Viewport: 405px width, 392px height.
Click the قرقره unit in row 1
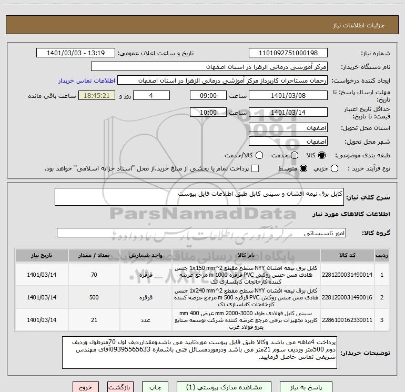pyautogui.click(x=146, y=275)
